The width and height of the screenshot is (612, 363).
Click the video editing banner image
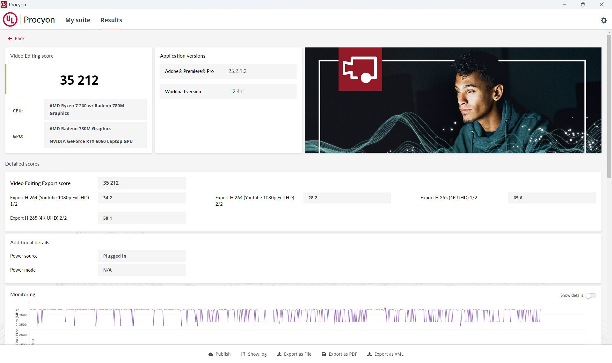click(x=453, y=100)
